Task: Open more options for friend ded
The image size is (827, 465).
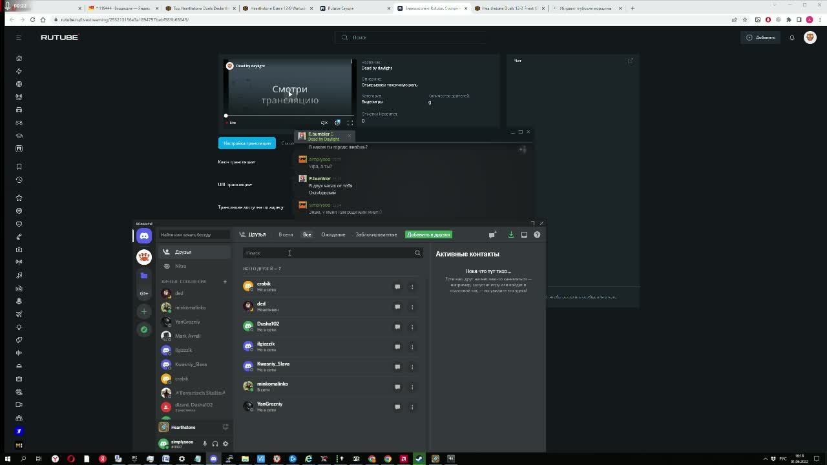Action: [412, 307]
